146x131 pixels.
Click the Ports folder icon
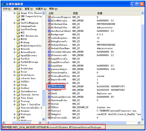click(18, 65)
